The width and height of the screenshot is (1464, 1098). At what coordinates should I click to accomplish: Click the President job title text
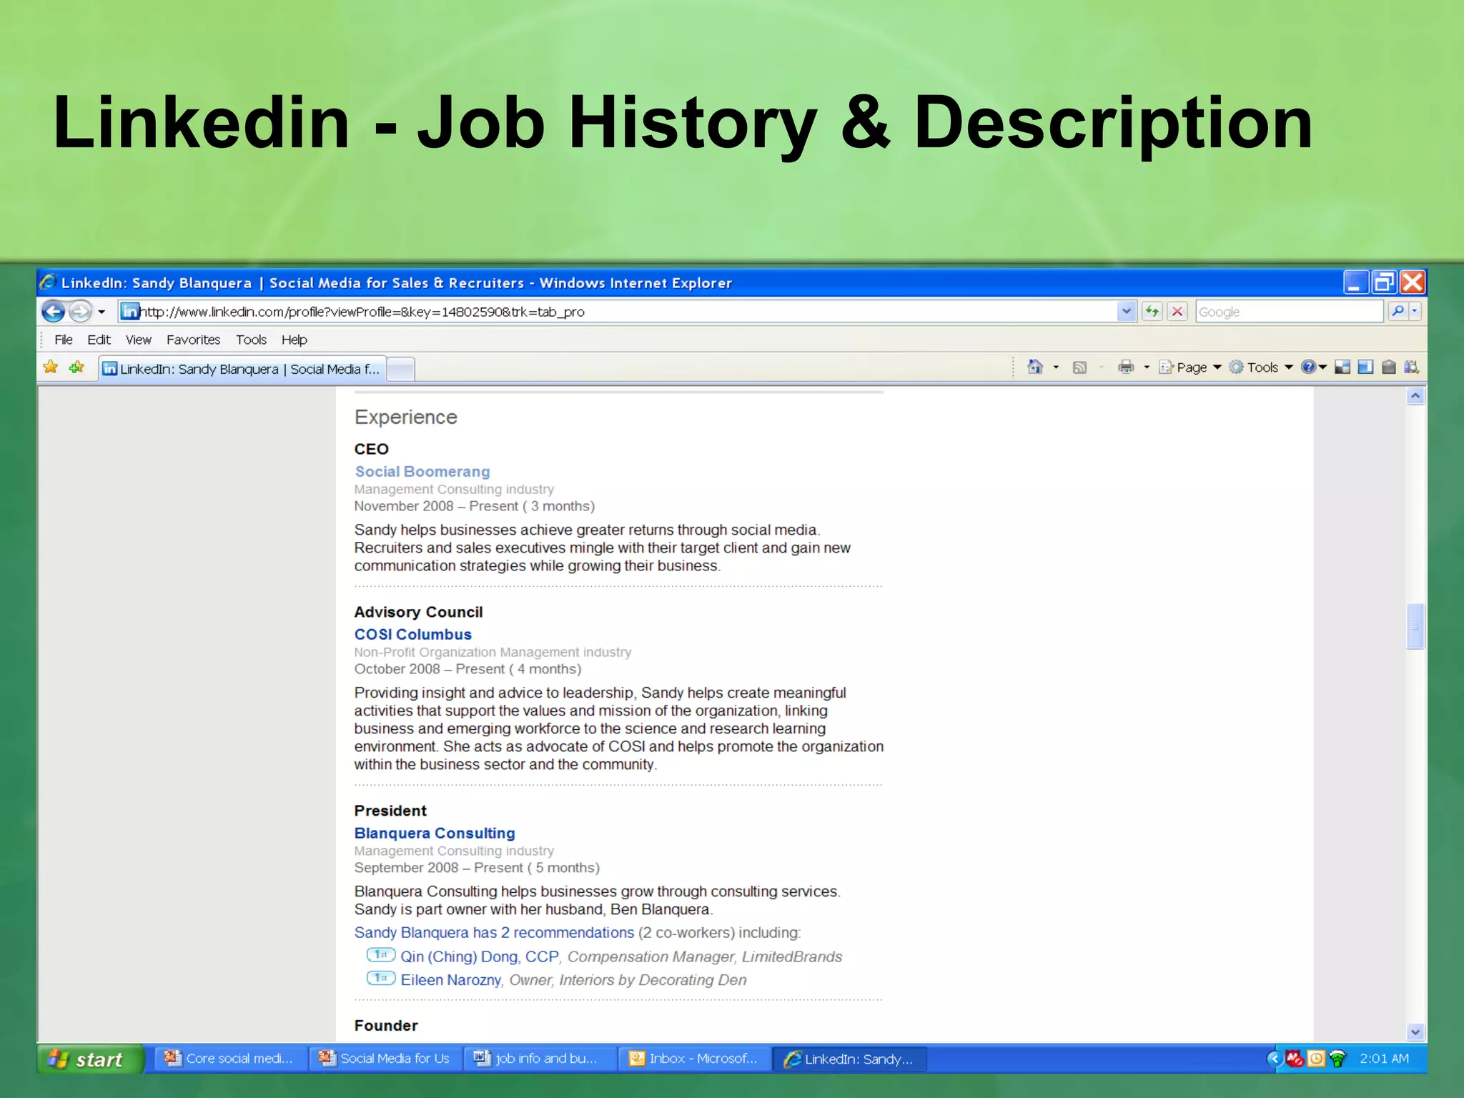coord(390,811)
